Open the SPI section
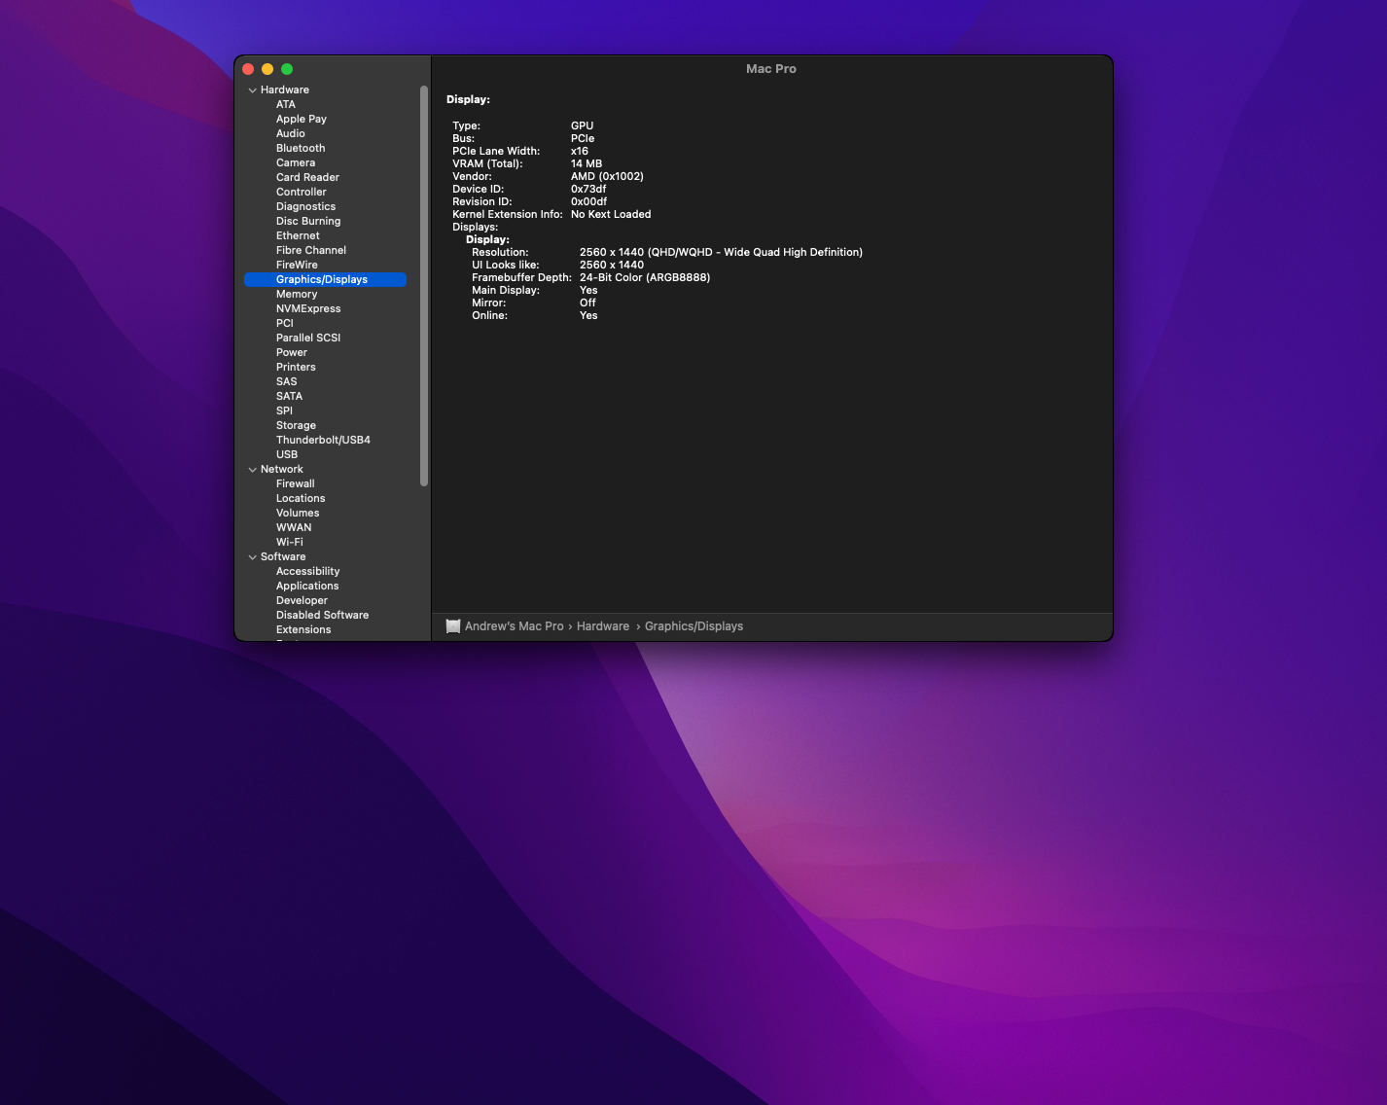 pos(284,411)
